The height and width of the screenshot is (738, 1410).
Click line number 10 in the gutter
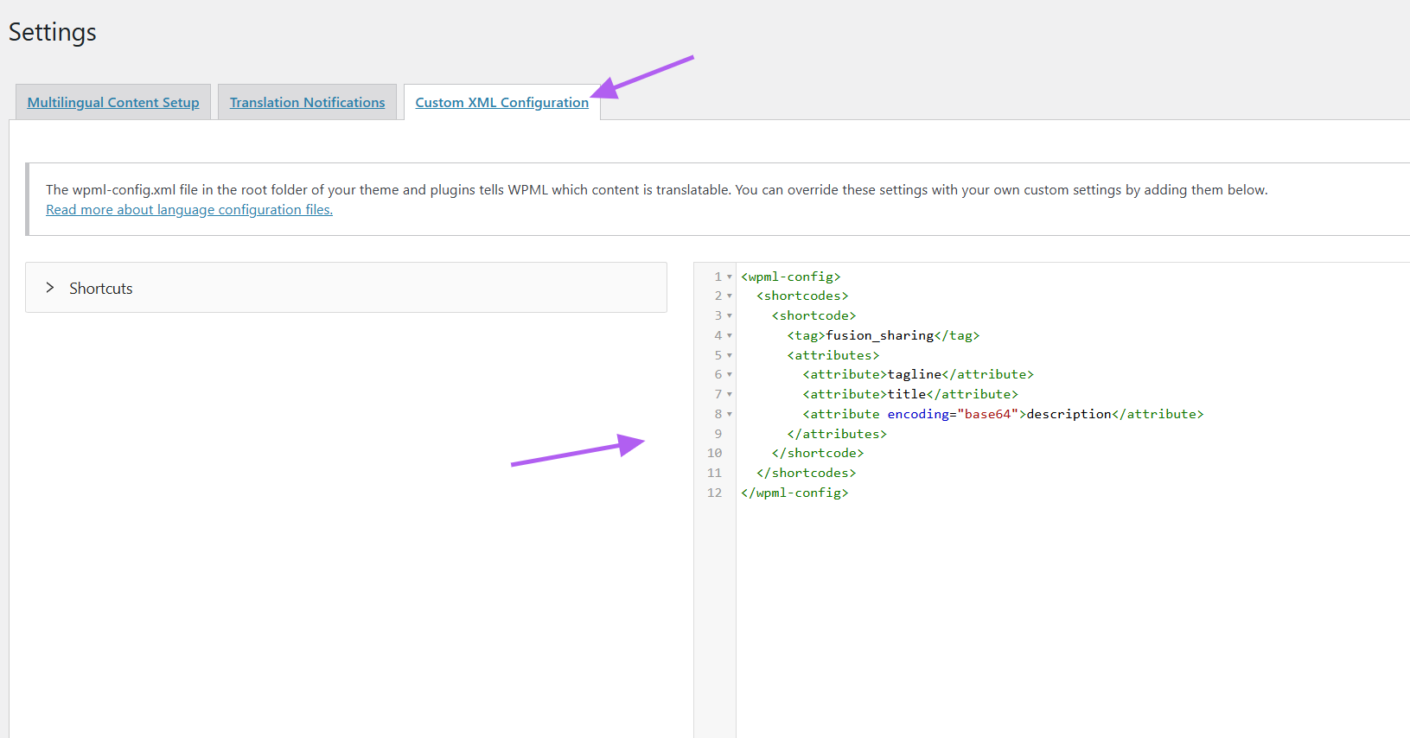tap(714, 453)
